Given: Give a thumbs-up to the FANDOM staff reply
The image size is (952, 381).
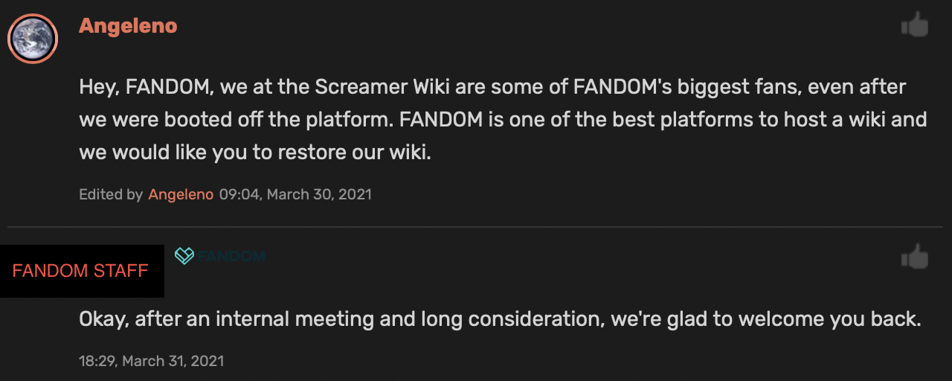Looking at the screenshot, I should coord(915,257).
